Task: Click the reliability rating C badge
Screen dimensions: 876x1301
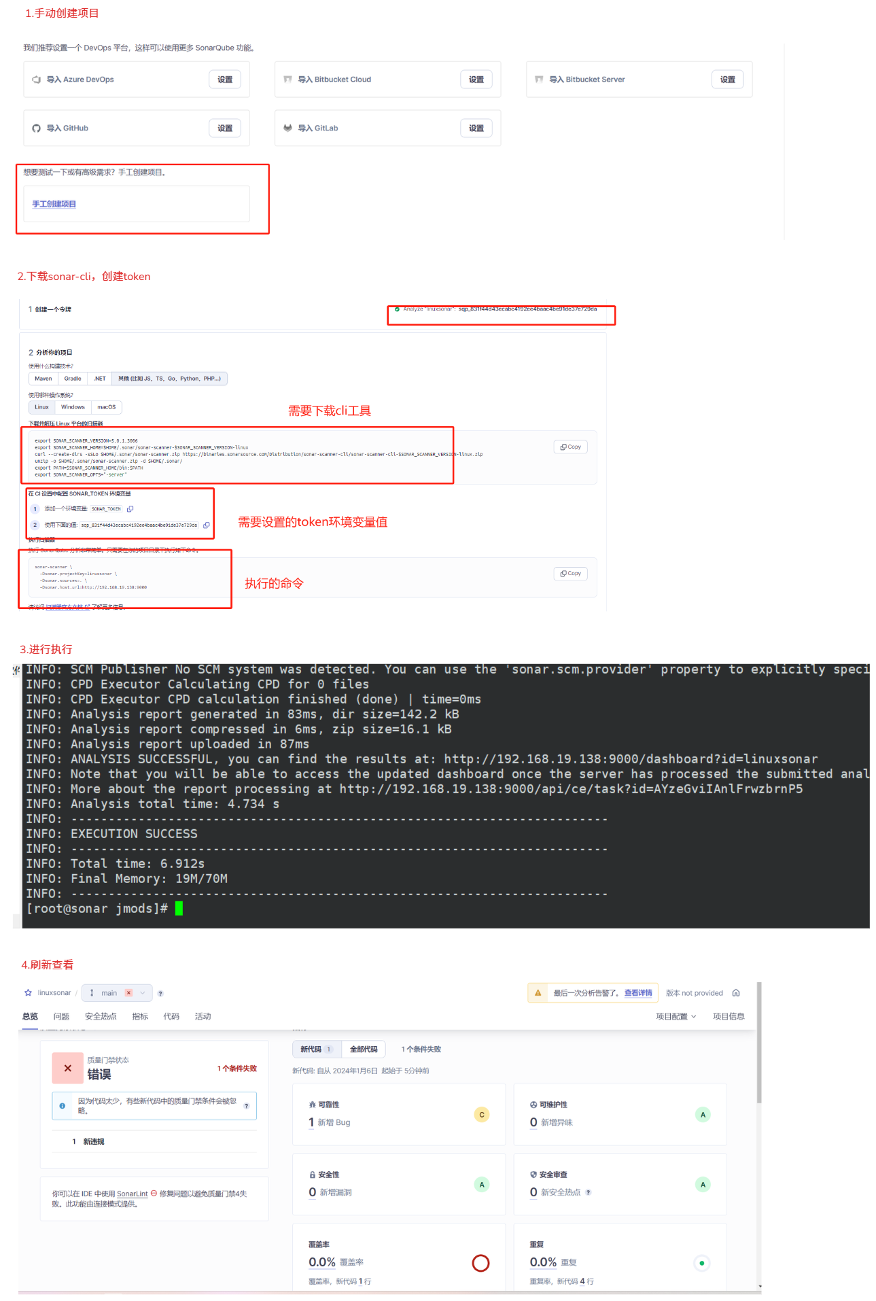Action: [x=481, y=1115]
